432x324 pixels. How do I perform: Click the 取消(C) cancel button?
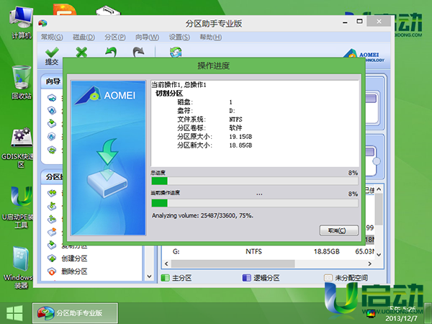point(339,230)
